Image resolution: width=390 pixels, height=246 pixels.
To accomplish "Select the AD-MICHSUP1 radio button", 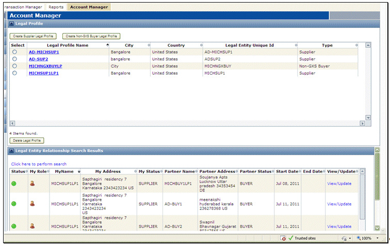I will point(14,52).
